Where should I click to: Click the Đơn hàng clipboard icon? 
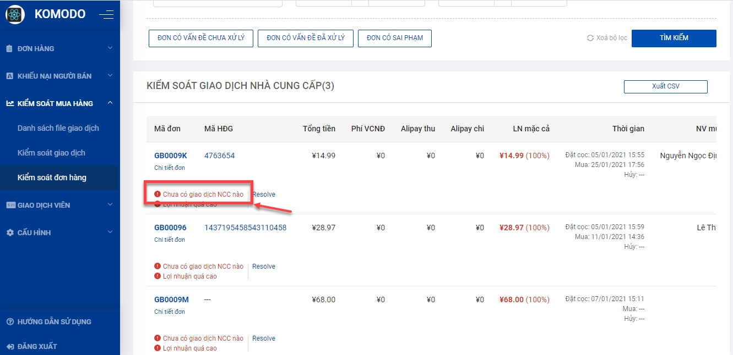9,48
